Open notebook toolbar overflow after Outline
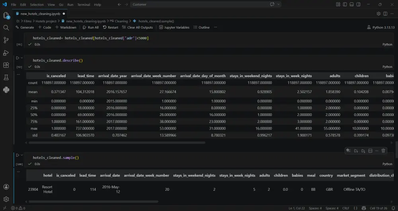Viewport: 398px width, 211px height. (x=215, y=27)
